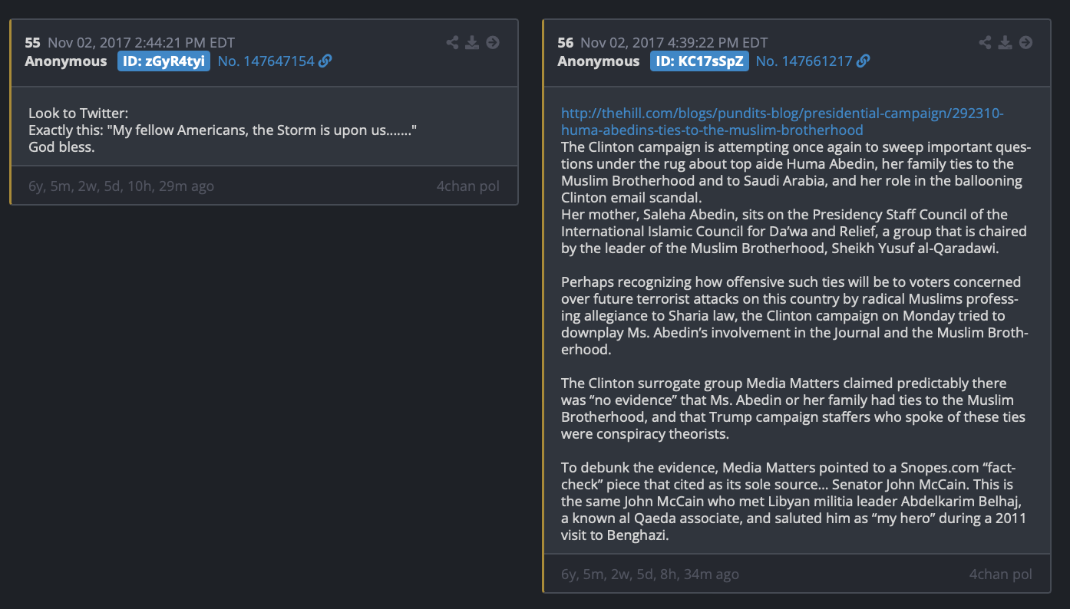Click Anonymous author name on post 55
This screenshot has height=609, width=1070.
(x=66, y=61)
